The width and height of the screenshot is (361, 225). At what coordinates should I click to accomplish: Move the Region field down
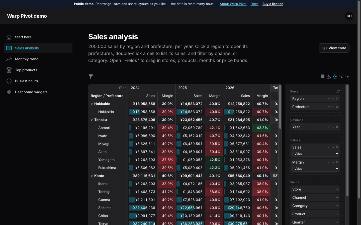[x=333, y=98]
